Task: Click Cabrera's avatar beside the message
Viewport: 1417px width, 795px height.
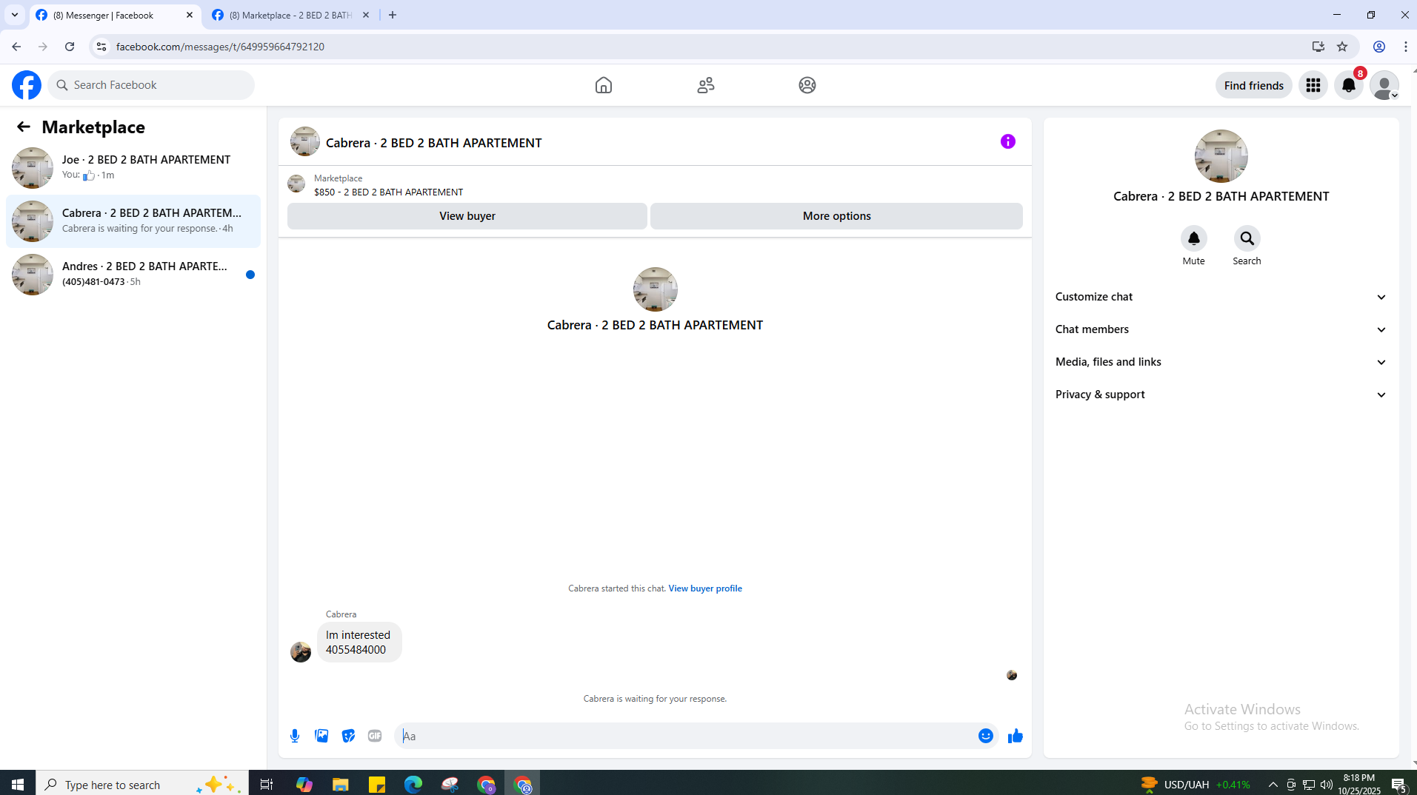Action: [x=301, y=652]
